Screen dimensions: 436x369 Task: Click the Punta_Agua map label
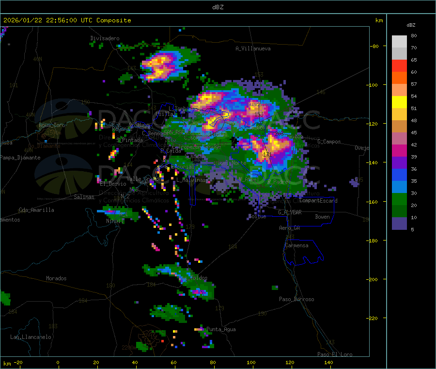coord(221,329)
